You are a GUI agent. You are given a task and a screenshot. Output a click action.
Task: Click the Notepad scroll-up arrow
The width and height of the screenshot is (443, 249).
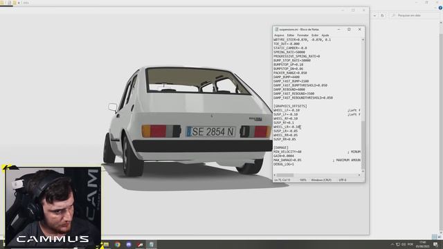click(363, 40)
